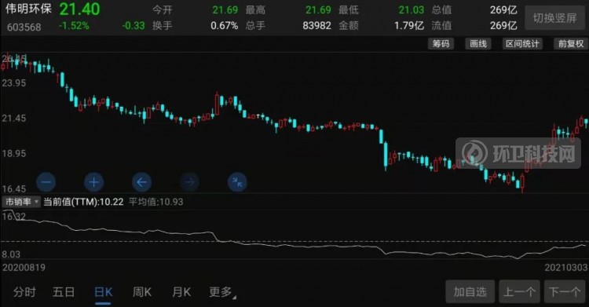Change the 前复权 adjustment setting

571,44
